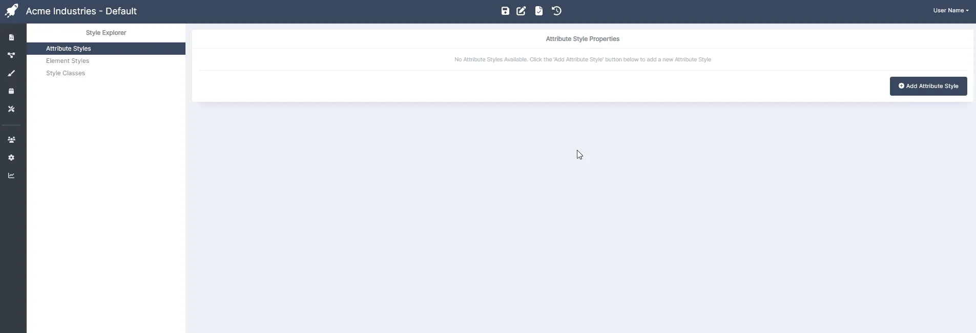The image size is (976, 333).
Task: Click the Acme Industries - Default title
Action: (81, 11)
